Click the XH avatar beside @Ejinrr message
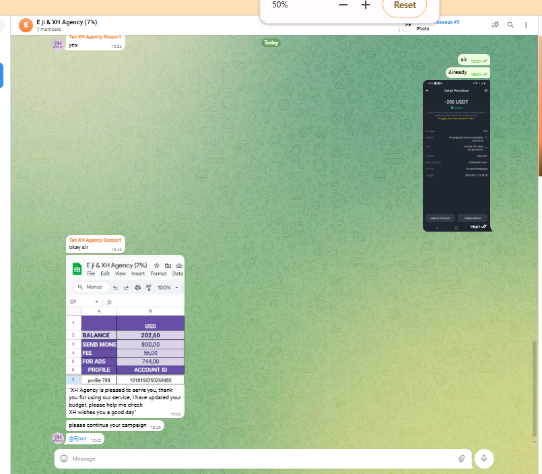 (x=59, y=438)
